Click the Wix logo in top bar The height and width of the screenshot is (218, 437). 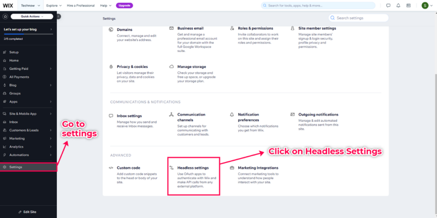tap(8, 6)
